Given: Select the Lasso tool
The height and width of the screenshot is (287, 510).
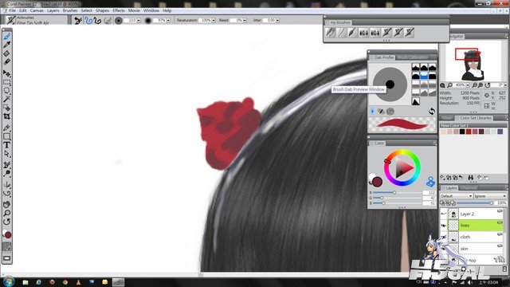Looking at the screenshot, I should [x=7, y=90].
